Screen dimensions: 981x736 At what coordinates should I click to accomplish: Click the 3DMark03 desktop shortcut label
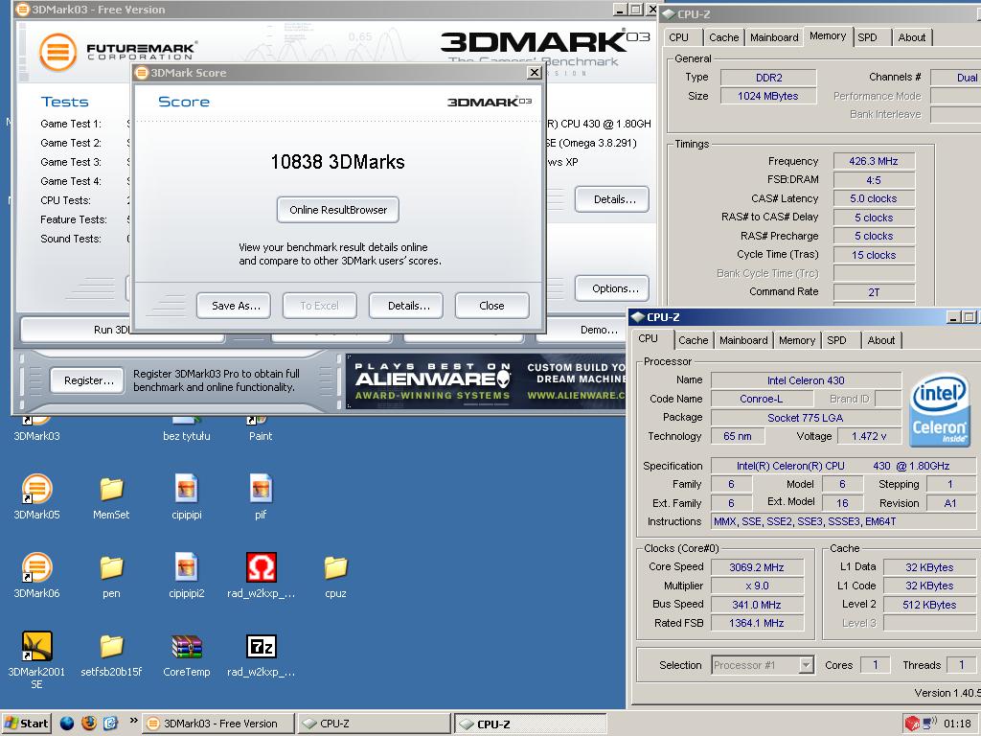click(36, 436)
